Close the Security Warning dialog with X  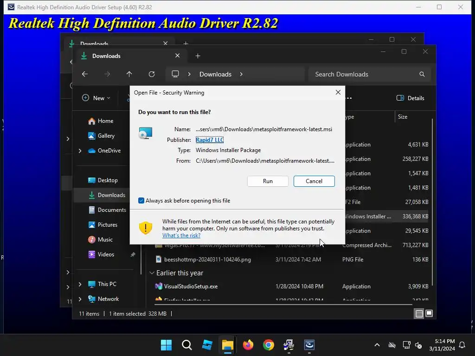338,92
